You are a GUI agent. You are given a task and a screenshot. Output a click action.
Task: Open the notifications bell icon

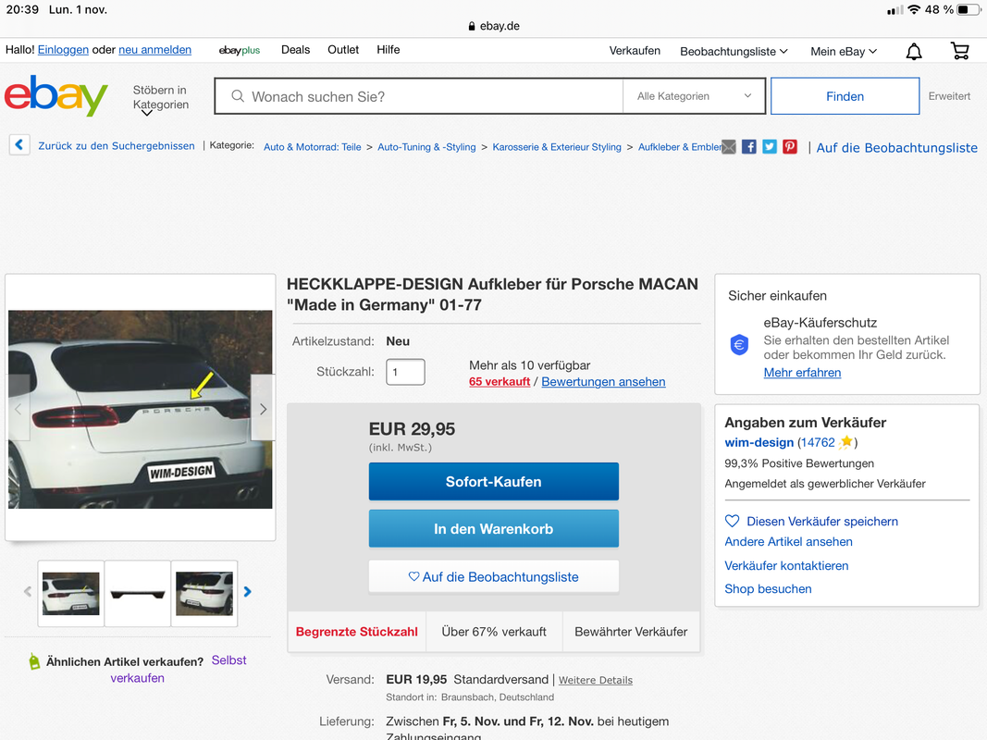click(x=914, y=52)
